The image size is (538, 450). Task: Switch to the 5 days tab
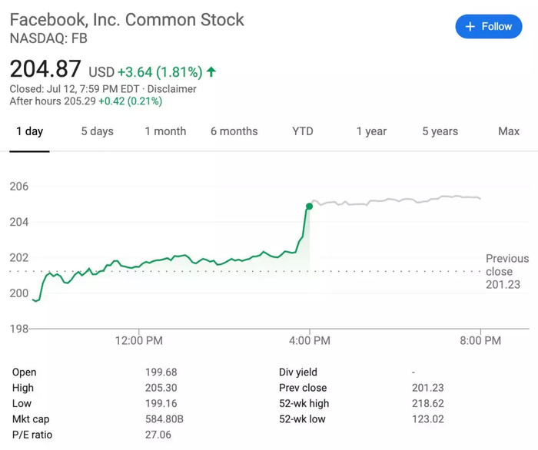point(98,131)
